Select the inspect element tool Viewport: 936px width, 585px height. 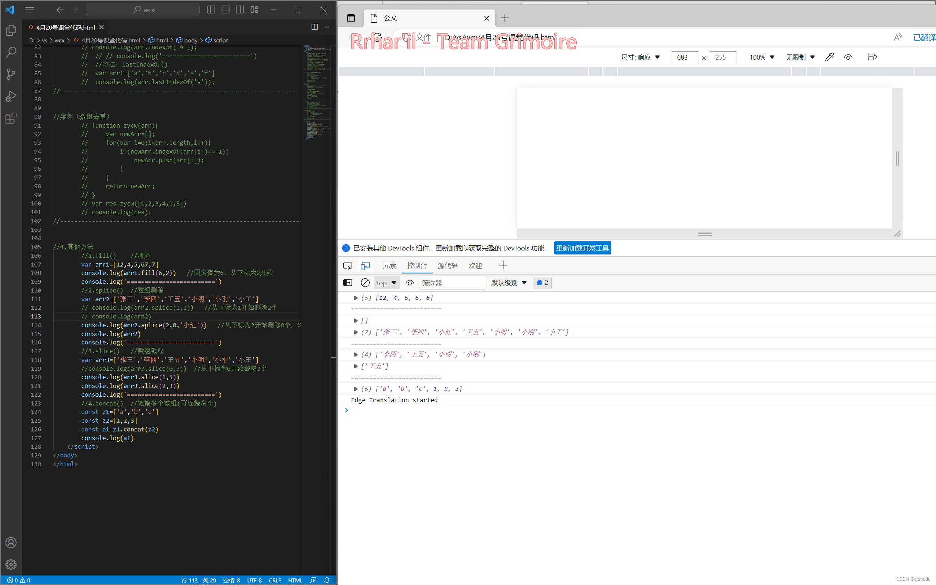tap(347, 266)
